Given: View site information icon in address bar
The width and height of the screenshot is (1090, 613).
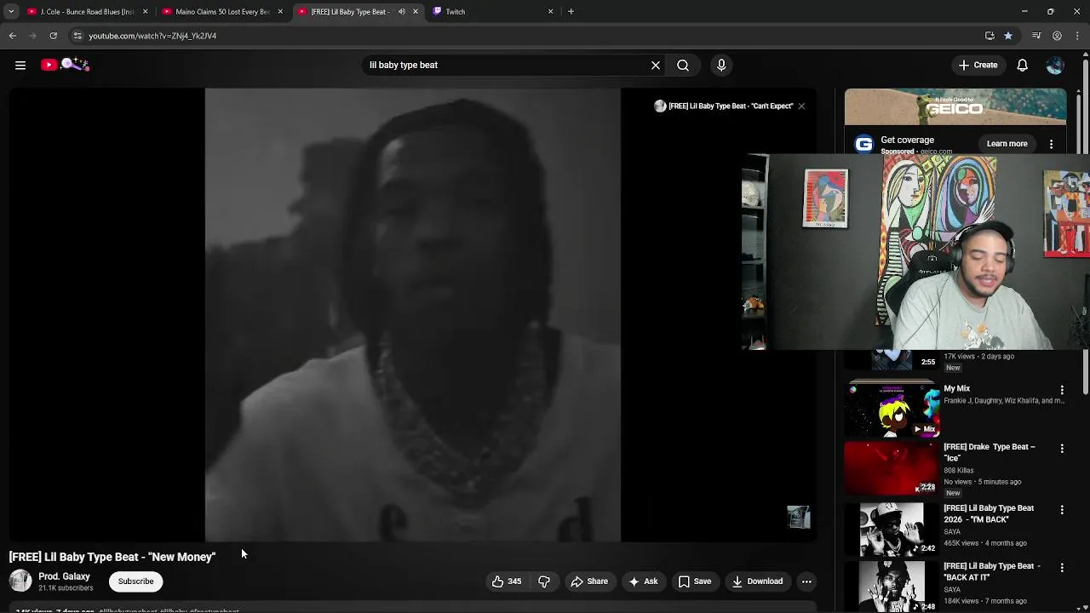Looking at the screenshot, I should pyautogui.click(x=77, y=36).
